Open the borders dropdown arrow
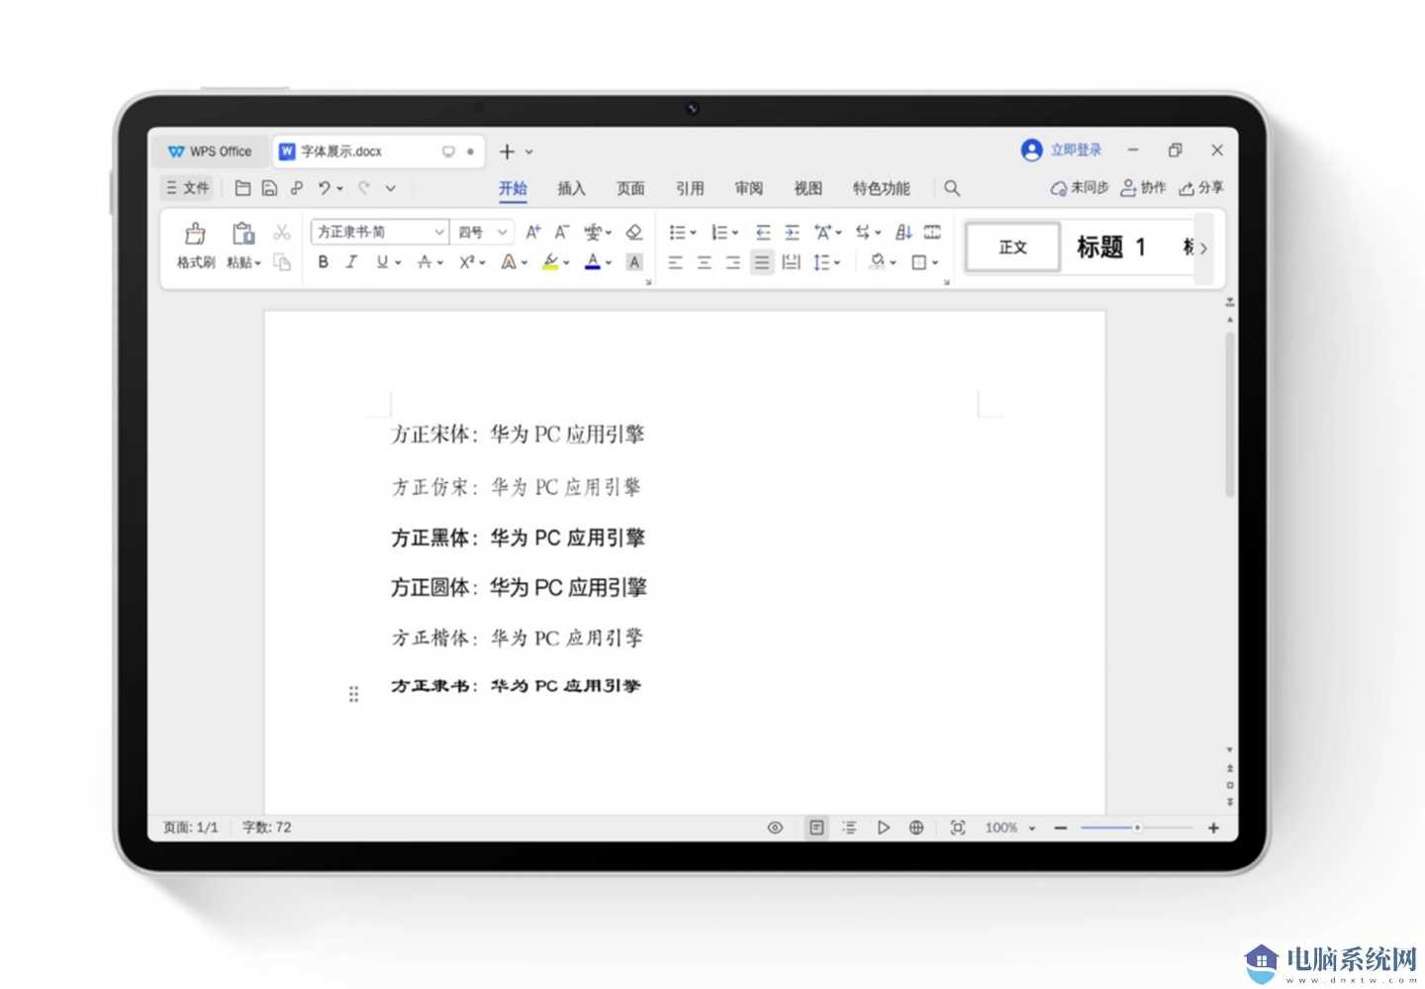This screenshot has height=989, width=1425. coord(935,263)
